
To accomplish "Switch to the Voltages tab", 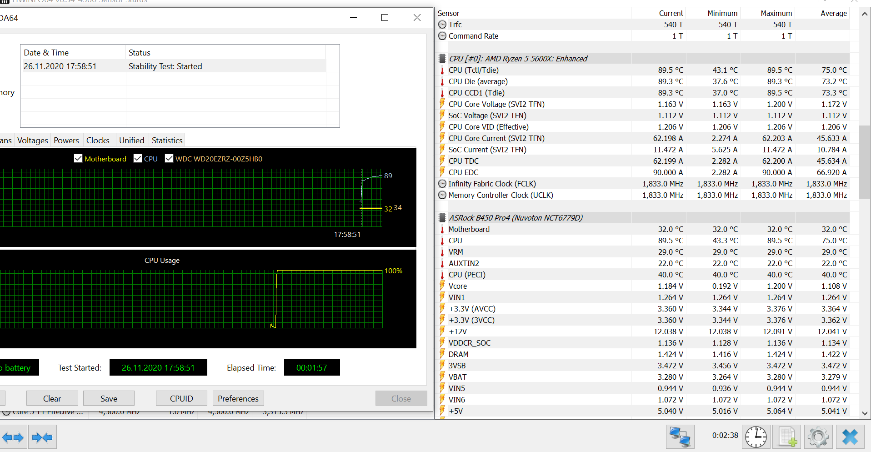I will pos(32,141).
